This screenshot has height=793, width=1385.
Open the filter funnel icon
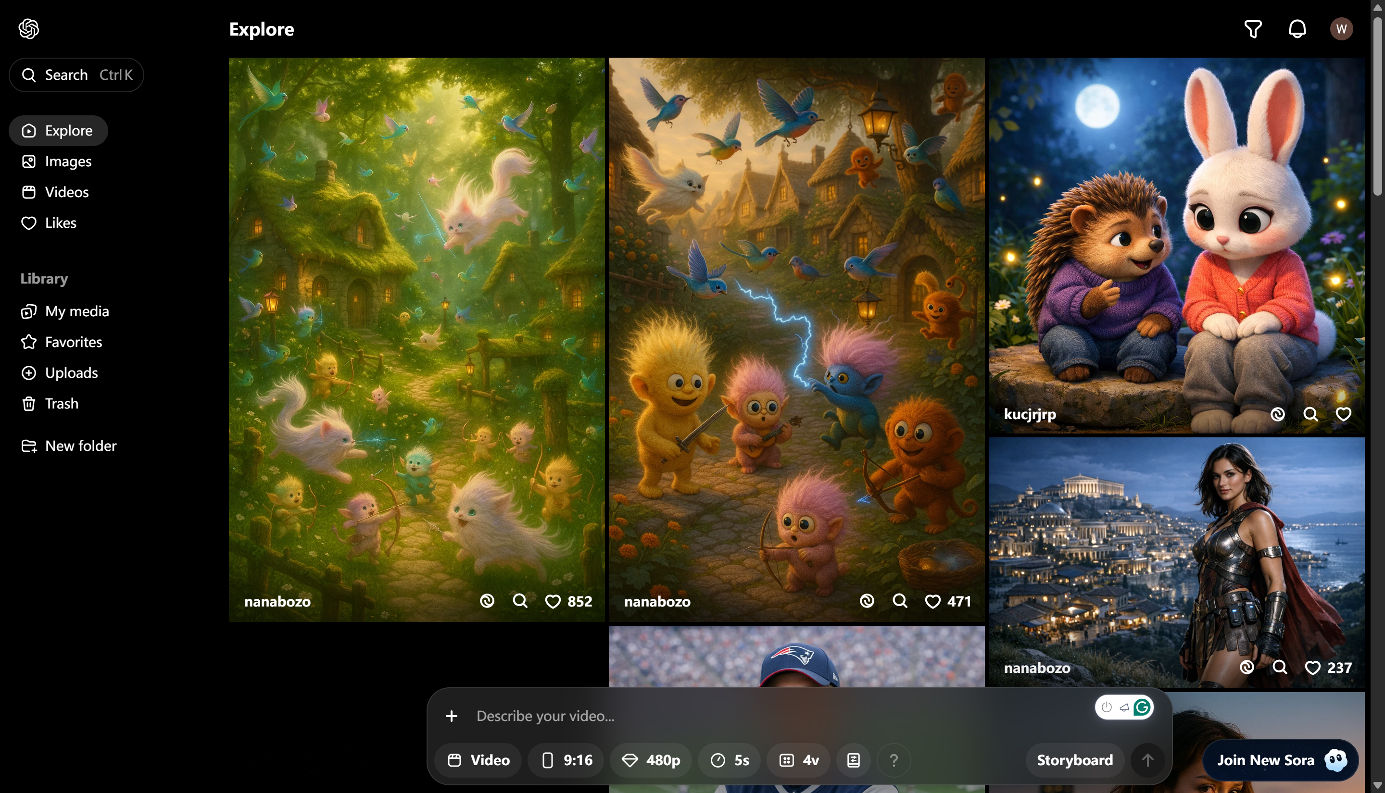pos(1253,29)
